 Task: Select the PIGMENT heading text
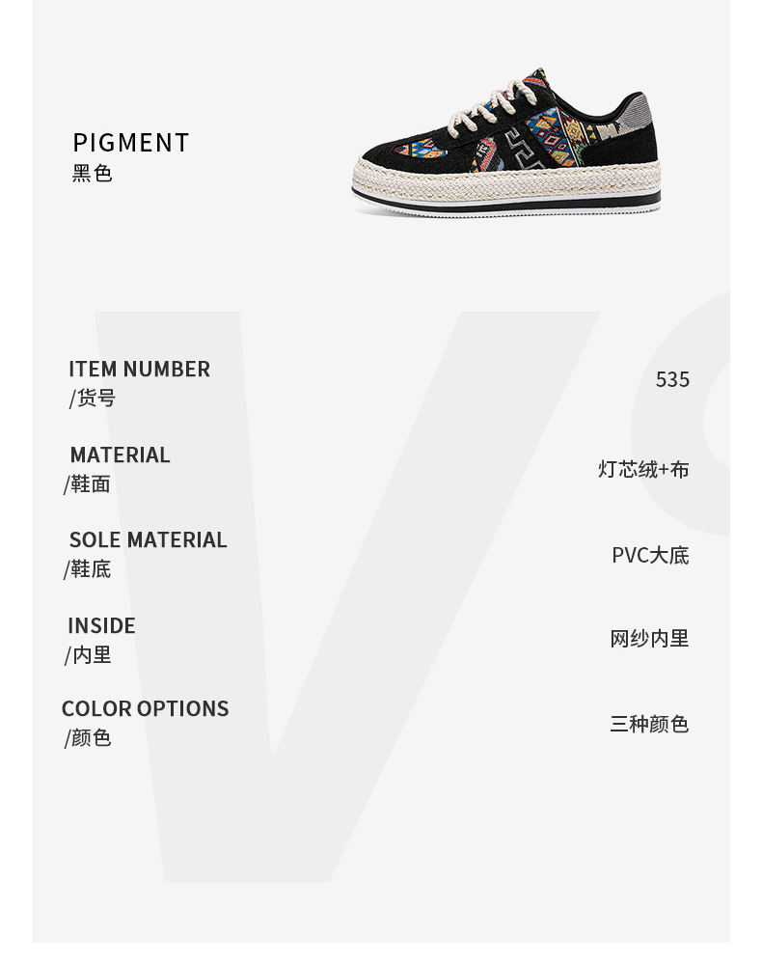point(130,143)
